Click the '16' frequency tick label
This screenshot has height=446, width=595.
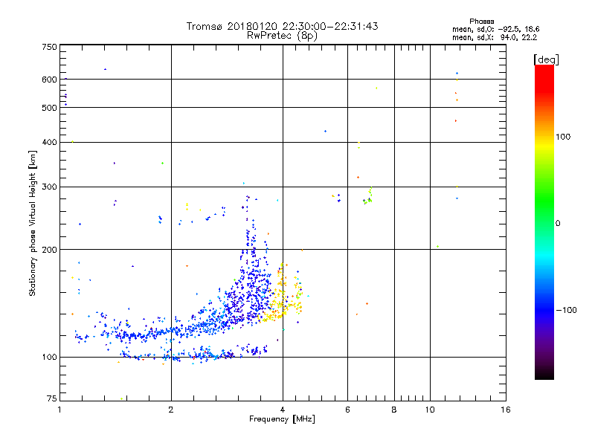[x=506, y=410]
